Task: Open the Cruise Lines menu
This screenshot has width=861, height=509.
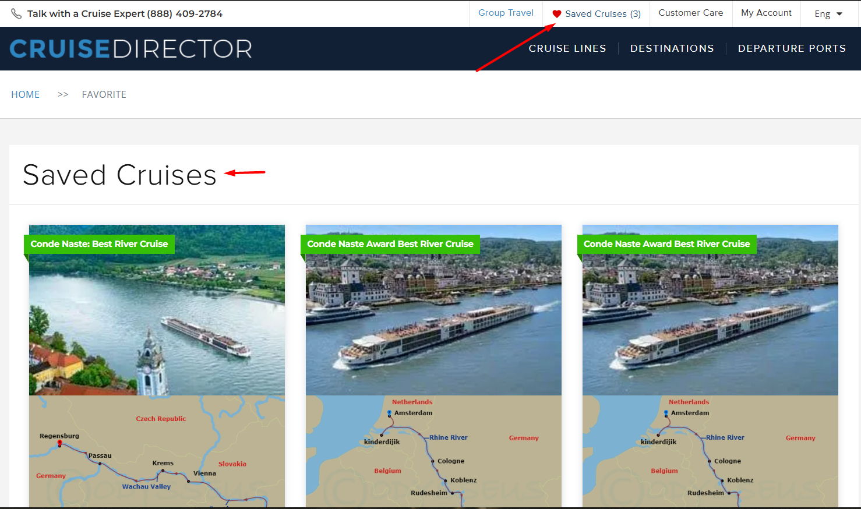Action: pyautogui.click(x=567, y=48)
